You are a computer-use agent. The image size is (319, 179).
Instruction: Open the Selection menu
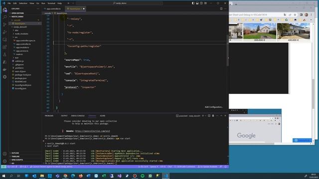click(x=23, y=3)
